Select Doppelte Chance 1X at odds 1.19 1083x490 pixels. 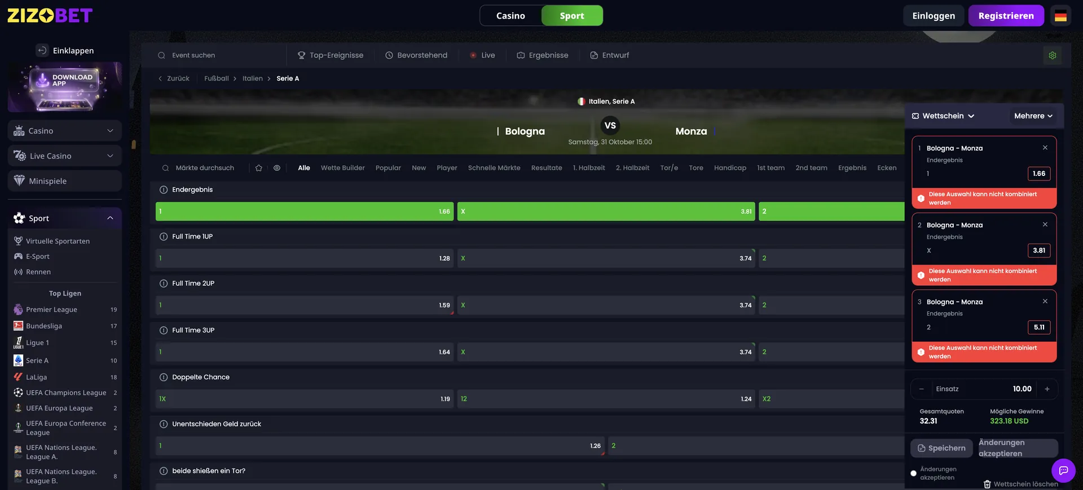point(305,399)
